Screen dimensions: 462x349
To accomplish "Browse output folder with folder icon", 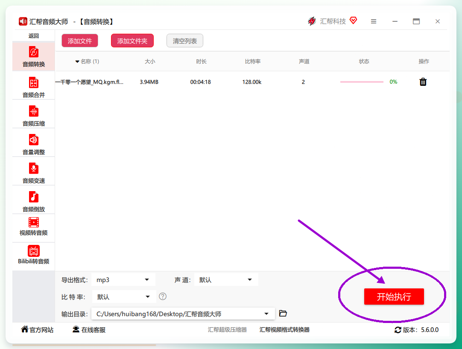I will pyautogui.click(x=283, y=313).
